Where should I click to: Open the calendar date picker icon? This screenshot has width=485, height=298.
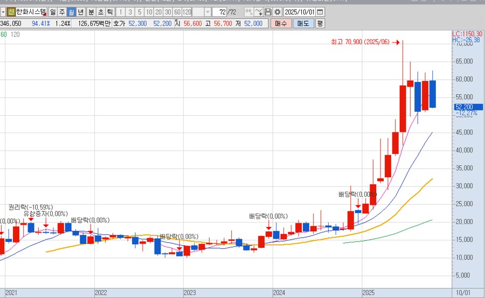(320, 12)
